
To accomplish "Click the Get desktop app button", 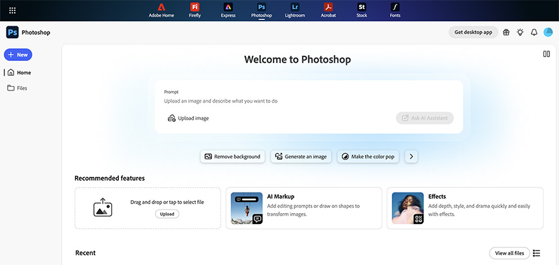I will pos(473,32).
